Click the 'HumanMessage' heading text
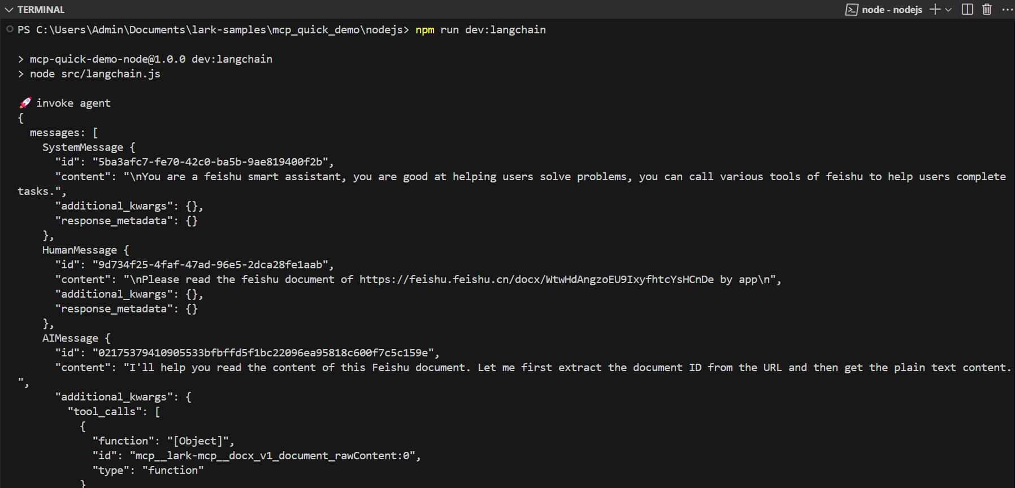 point(80,250)
